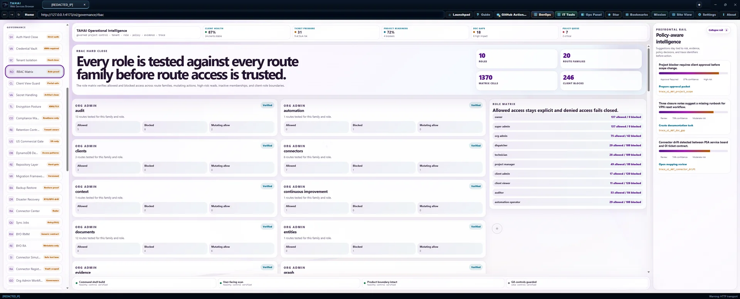Click the DR icon beside Disaster Recovery
This screenshot has height=299, width=740.
(x=11, y=199)
